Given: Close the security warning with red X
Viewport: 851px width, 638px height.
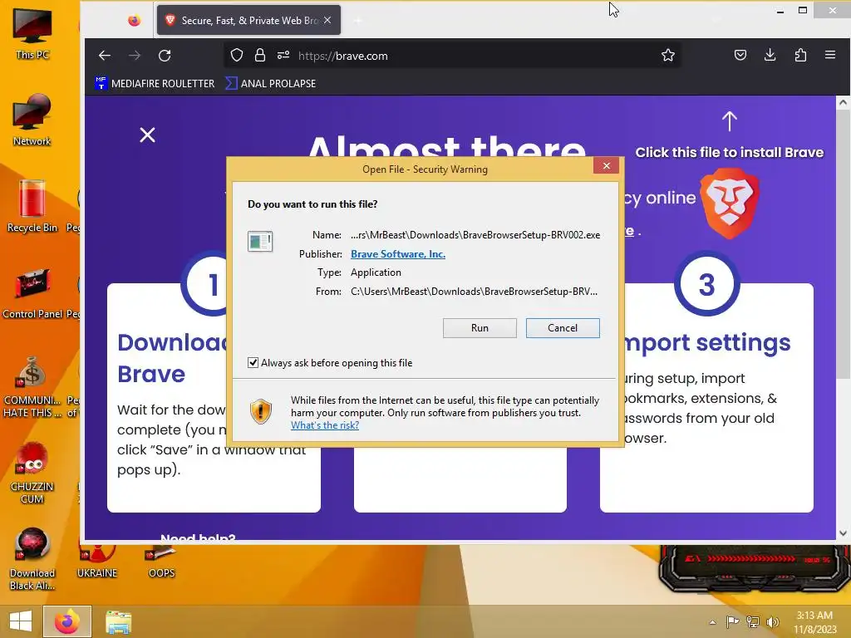Looking at the screenshot, I should coord(606,166).
